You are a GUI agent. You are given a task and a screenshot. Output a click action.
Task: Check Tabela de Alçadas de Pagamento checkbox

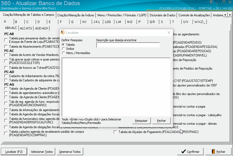tap(115, 132)
